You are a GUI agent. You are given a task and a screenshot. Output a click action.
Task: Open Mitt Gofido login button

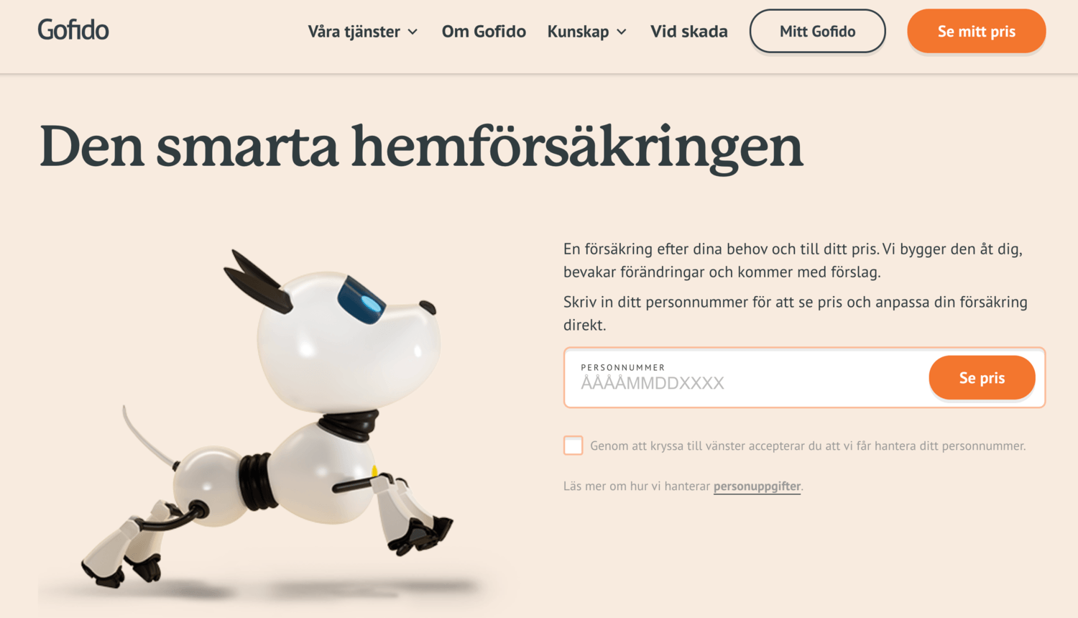pyautogui.click(x=818, y=32)
